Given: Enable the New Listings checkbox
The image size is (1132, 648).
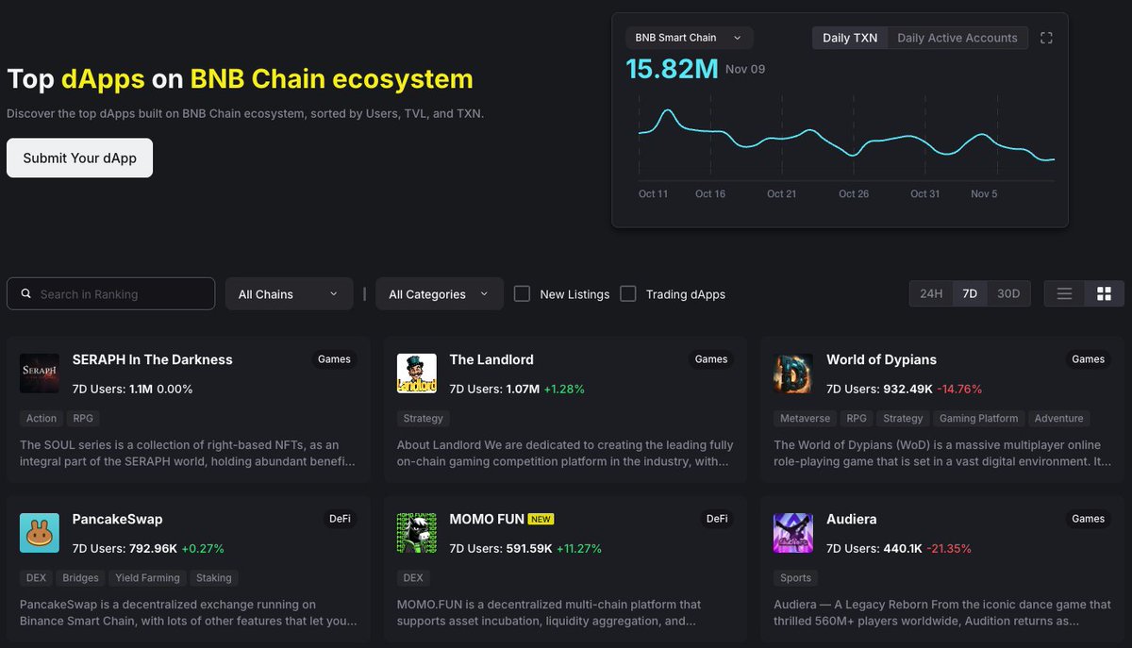Looking at the screenshot, I should tap(522, 294).
